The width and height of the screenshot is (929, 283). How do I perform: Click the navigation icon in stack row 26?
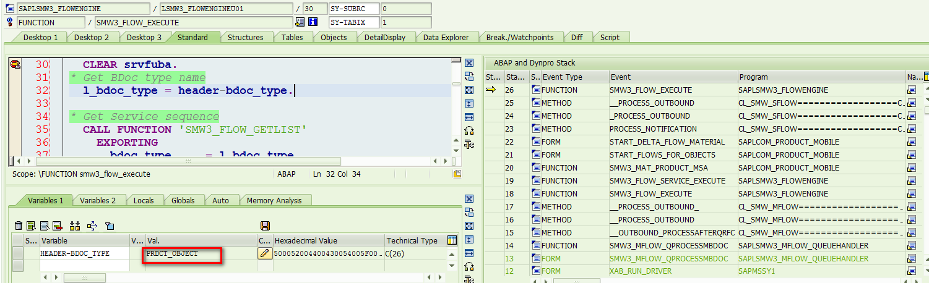(x=912, y=90)
